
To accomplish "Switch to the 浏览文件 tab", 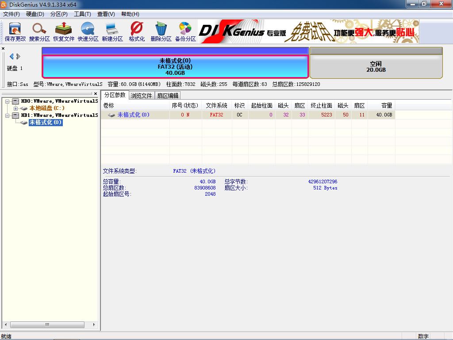I will coord(141,96).
